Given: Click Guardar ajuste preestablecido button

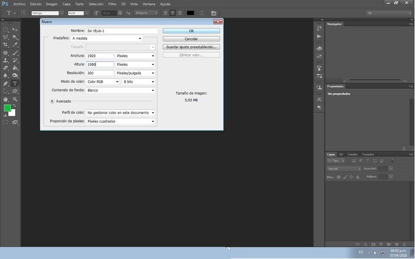Looking at the screenshot, I should point(192,47).
